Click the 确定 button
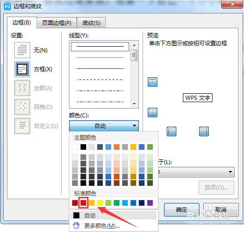The height and width of the screenshot is (232, 244). click(181, 210)
